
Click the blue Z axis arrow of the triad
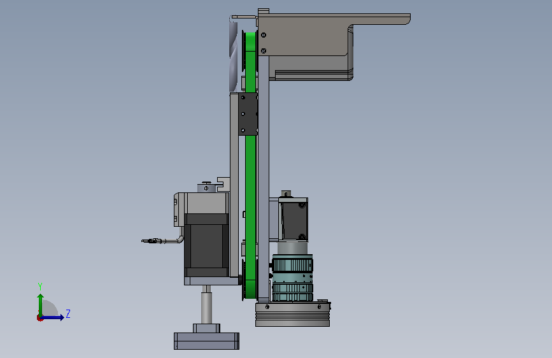(x=53, y=317)
